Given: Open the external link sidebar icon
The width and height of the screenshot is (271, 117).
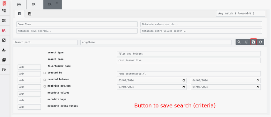Looking at the screenshot, I should [x=4, y=40].
